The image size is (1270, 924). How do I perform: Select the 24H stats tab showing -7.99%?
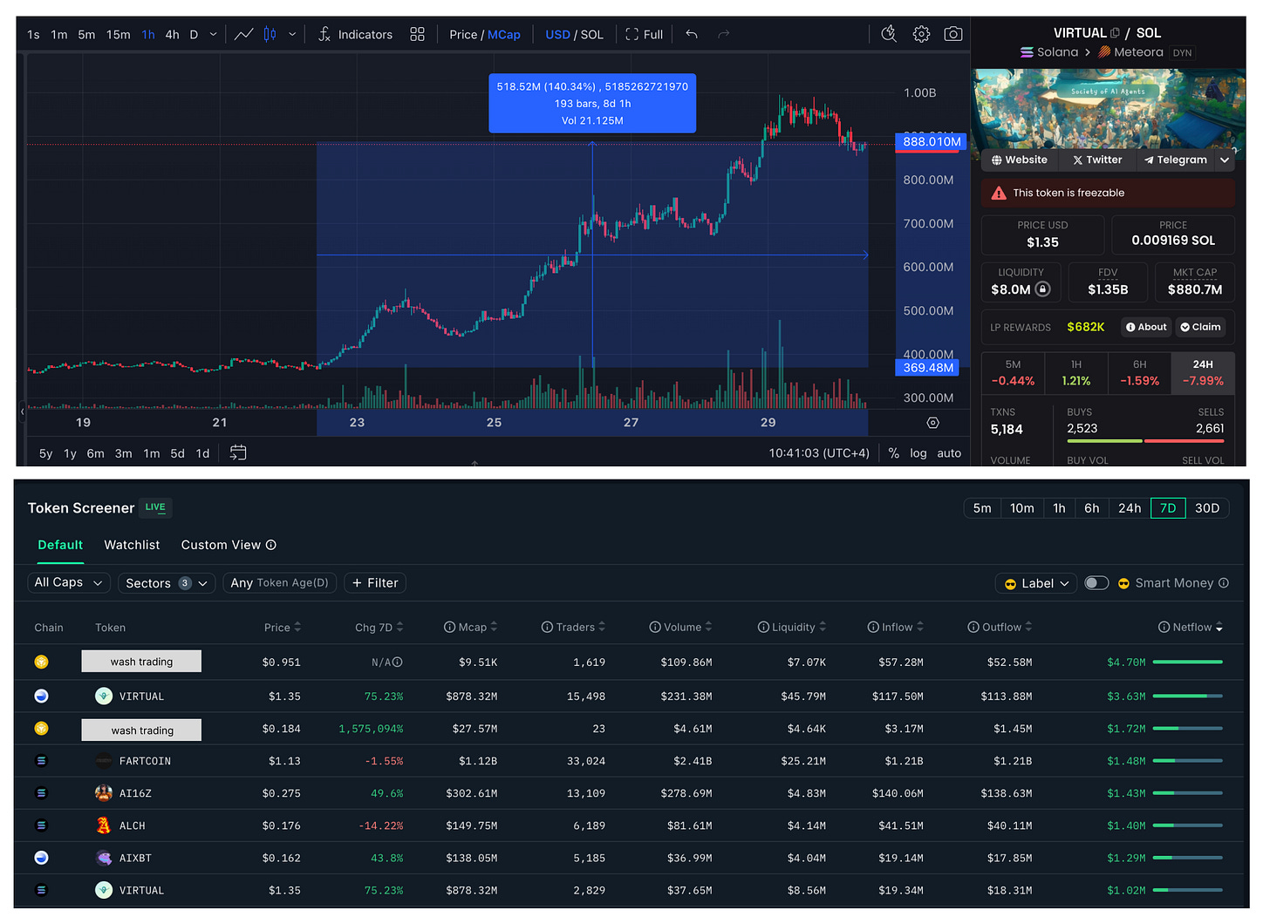[x=1203, y=373]
